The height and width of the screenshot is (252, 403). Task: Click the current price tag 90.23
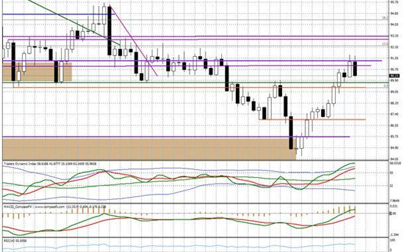click(x=394, y=76)
